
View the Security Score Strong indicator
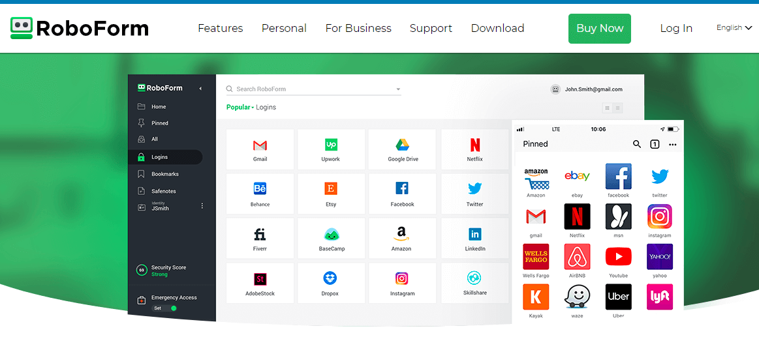161,271
